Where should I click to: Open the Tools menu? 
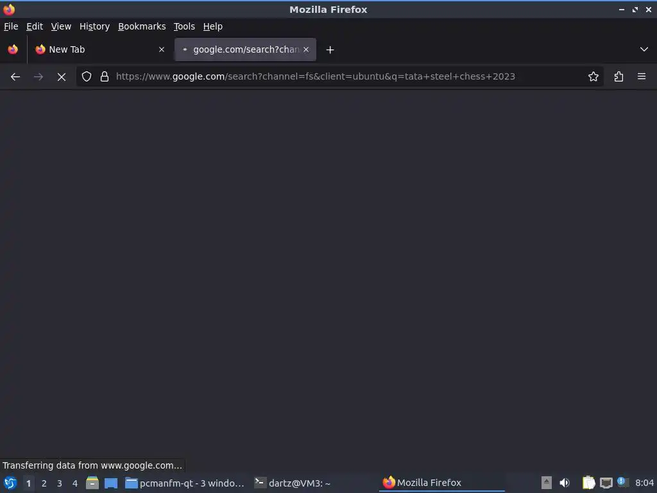click(184, 26)
